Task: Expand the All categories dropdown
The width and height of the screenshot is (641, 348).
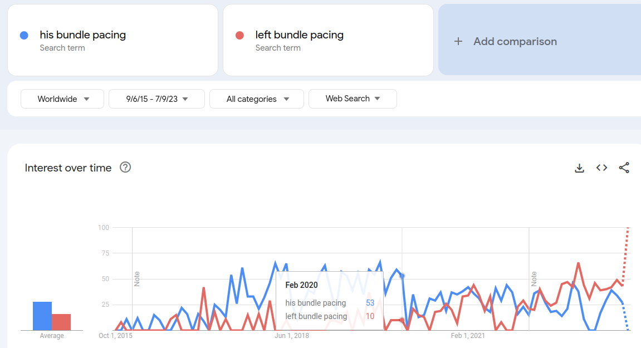Action: pos(256,99)
